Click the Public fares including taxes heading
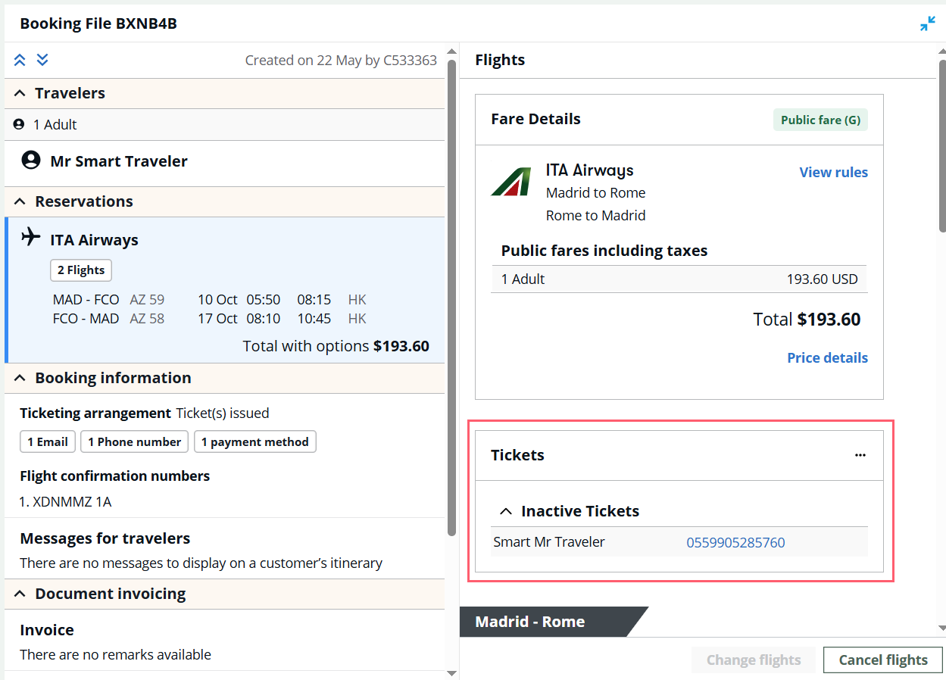The height and width of the screenshot is (680, 946). [604, 251]
